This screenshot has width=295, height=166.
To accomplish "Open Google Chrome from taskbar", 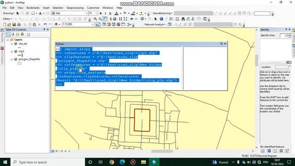I will click(x=112, y=162).
